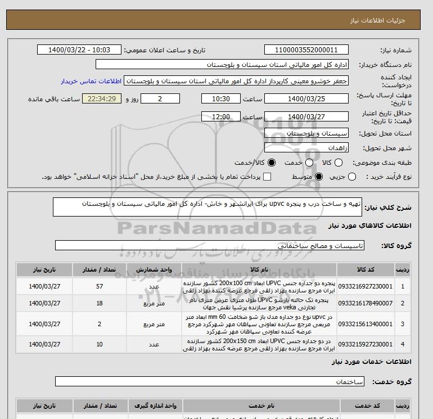Click the price validity date 1400/03/27 field

click(x=306, y=117)
